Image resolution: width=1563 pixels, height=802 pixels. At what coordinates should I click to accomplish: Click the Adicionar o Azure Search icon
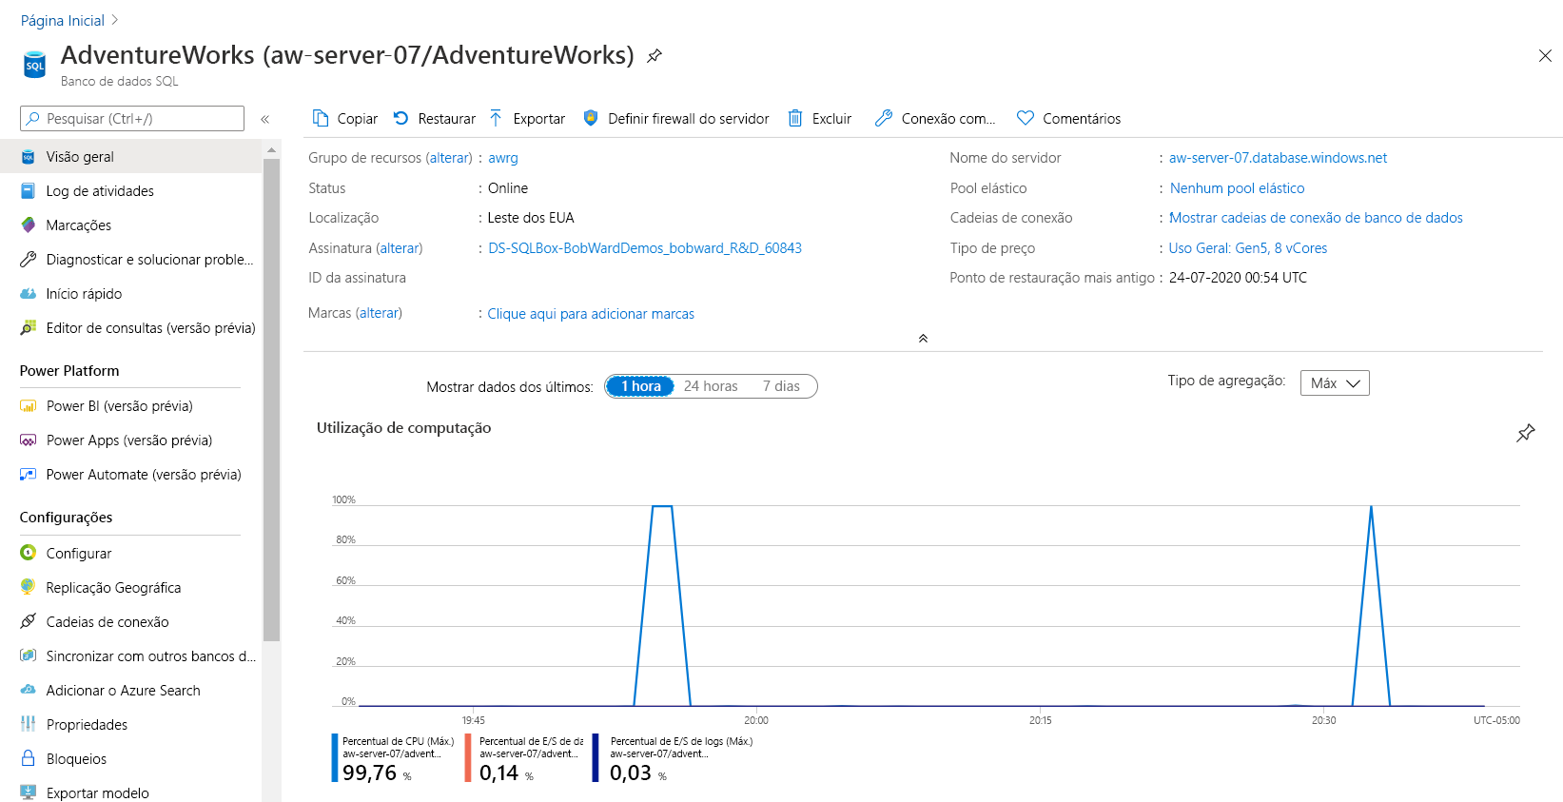[x=29, y=690]
